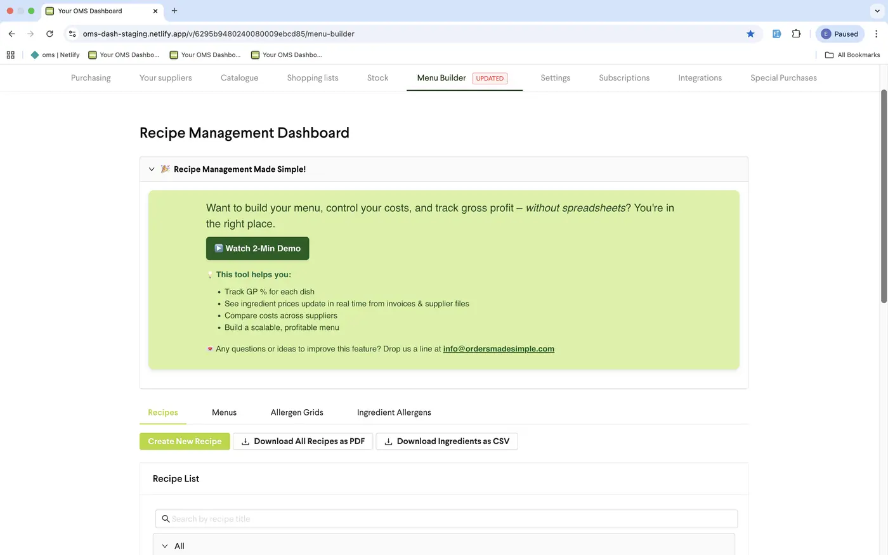
Task: Open the Settings tab
Action: tap(556, 78)
